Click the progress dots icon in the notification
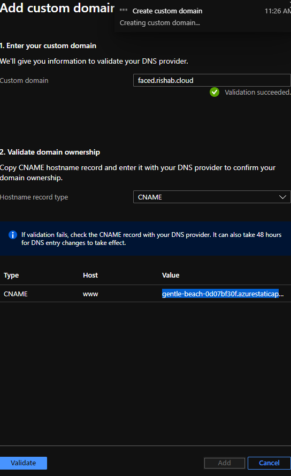 (x=124, y=10)
